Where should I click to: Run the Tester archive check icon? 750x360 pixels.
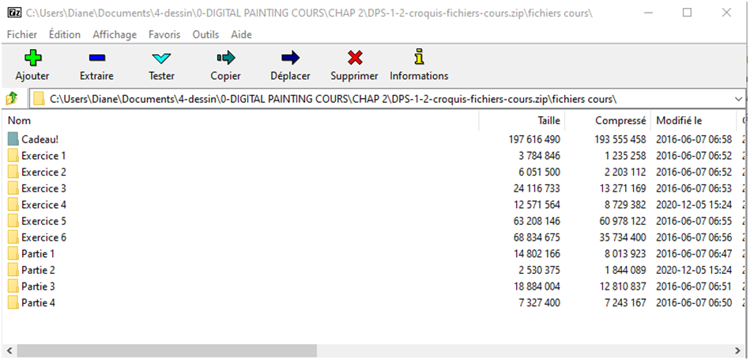161,59
